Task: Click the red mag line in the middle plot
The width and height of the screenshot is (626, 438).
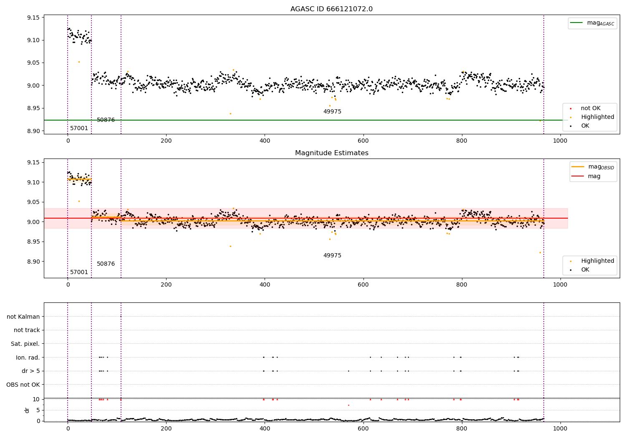Action: (306, 218)
